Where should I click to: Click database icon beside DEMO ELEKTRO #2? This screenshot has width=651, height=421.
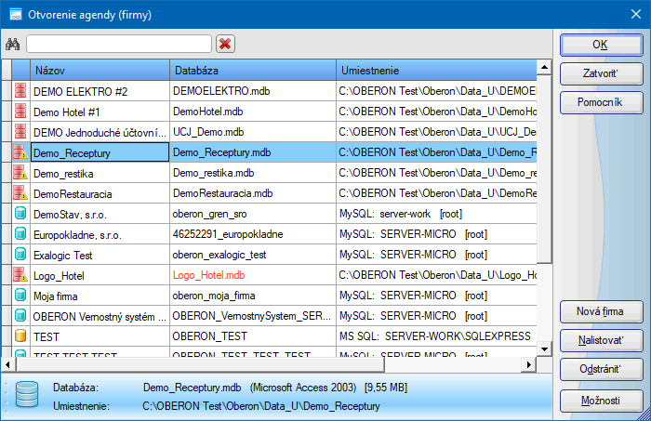click(x=20, y=91)
